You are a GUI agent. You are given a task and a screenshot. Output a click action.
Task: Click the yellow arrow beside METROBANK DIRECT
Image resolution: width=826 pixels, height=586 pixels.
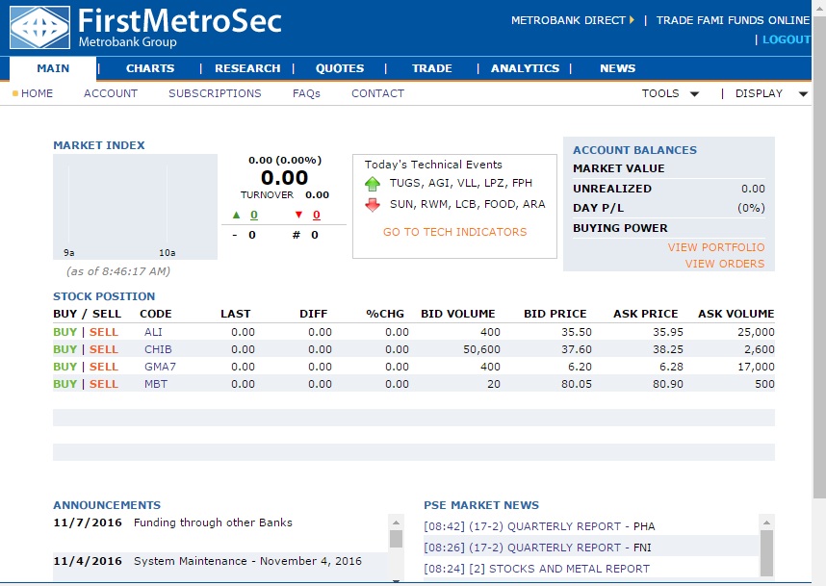point(631,19)
